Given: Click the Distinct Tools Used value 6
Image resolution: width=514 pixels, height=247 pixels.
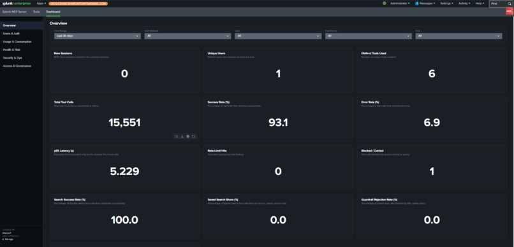Looking at the screenshot, I should [x=432, y=74].
